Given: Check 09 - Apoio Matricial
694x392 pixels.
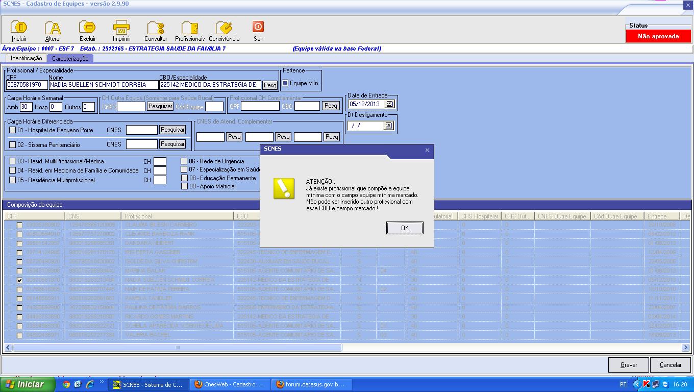Looking at the screenshot, I should point(184,186).
